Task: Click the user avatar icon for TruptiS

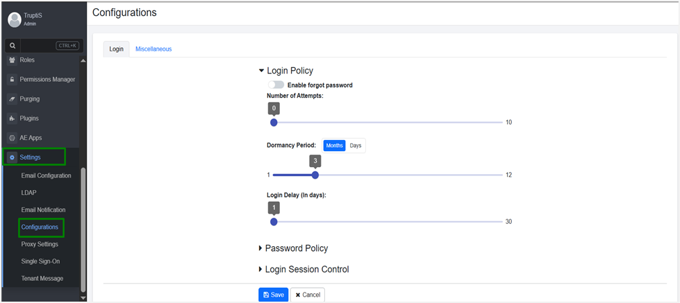Action: (15, 19)
